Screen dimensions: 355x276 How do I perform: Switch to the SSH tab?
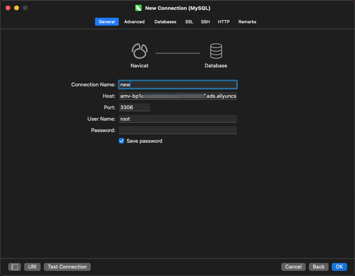coord(206,22)
